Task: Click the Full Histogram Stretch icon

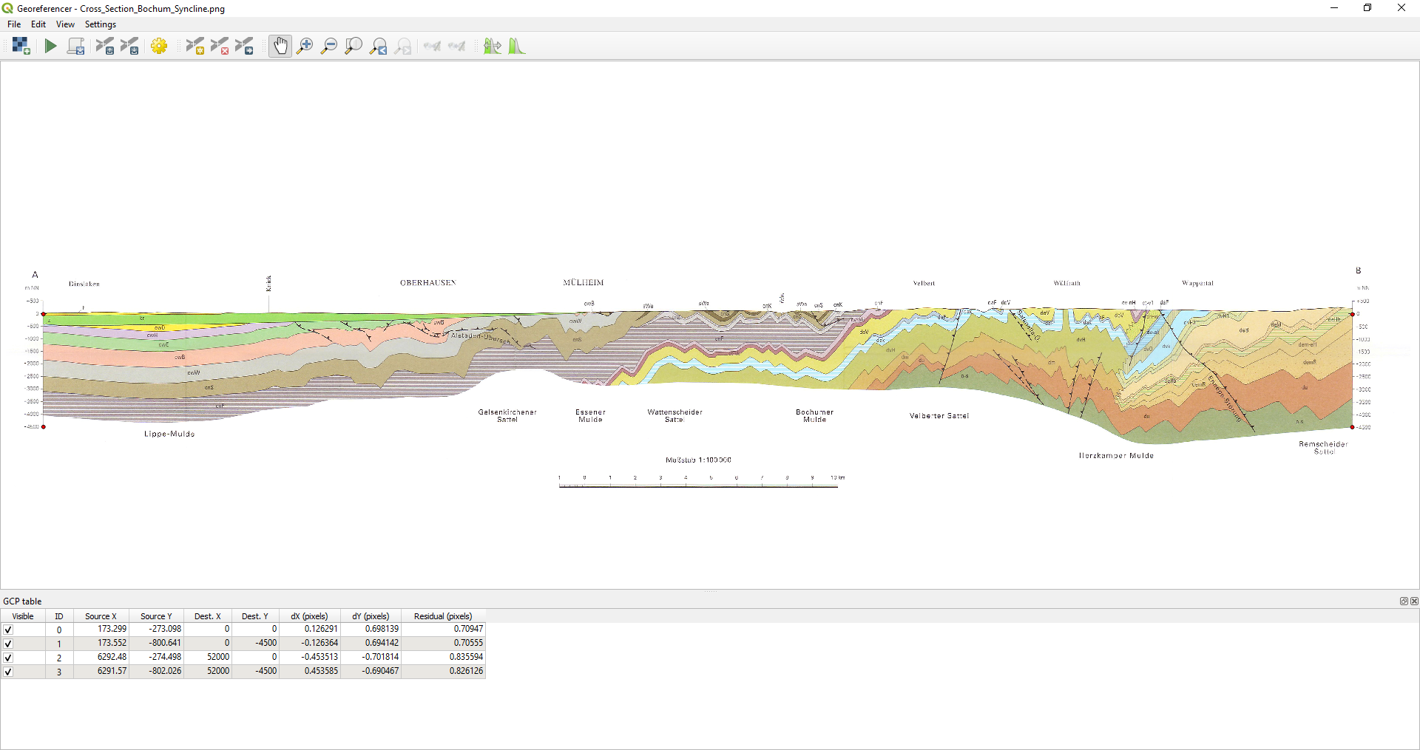Action: click(x=517, y=46)
